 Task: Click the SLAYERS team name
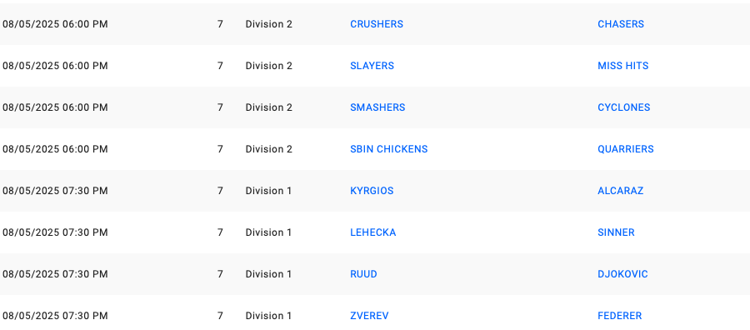point(372,66)
